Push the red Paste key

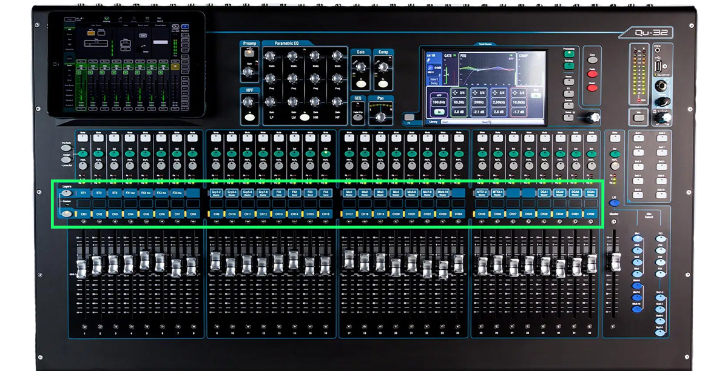592,74
